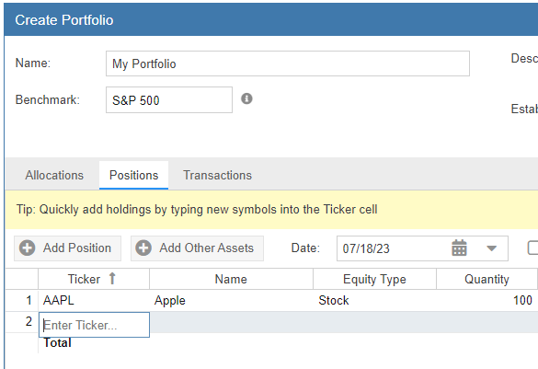Screen dimensions: 538x369
Task: Open the calendar date picker icon
Action: (x=459, y=248)
